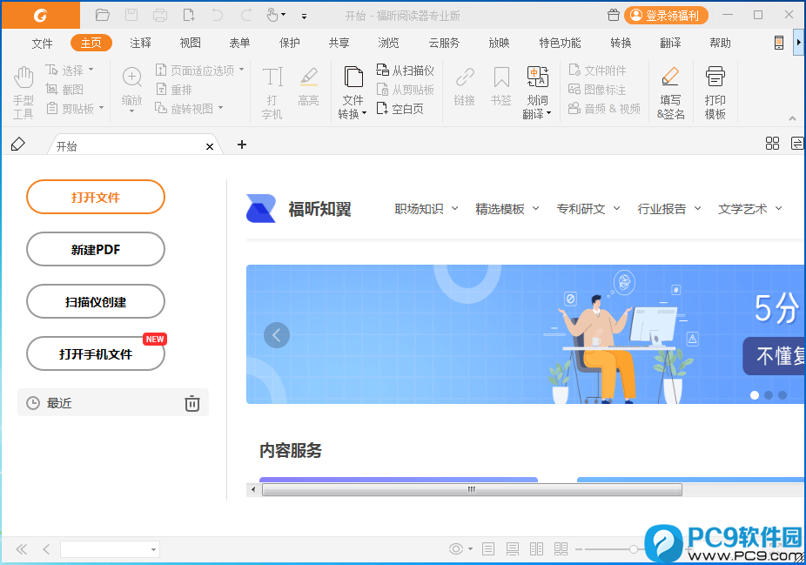Image resolution: width=806 pixels, height=565 pixels.
Task: Click the zoom slider handle in status bar
Action: point(634,549)
